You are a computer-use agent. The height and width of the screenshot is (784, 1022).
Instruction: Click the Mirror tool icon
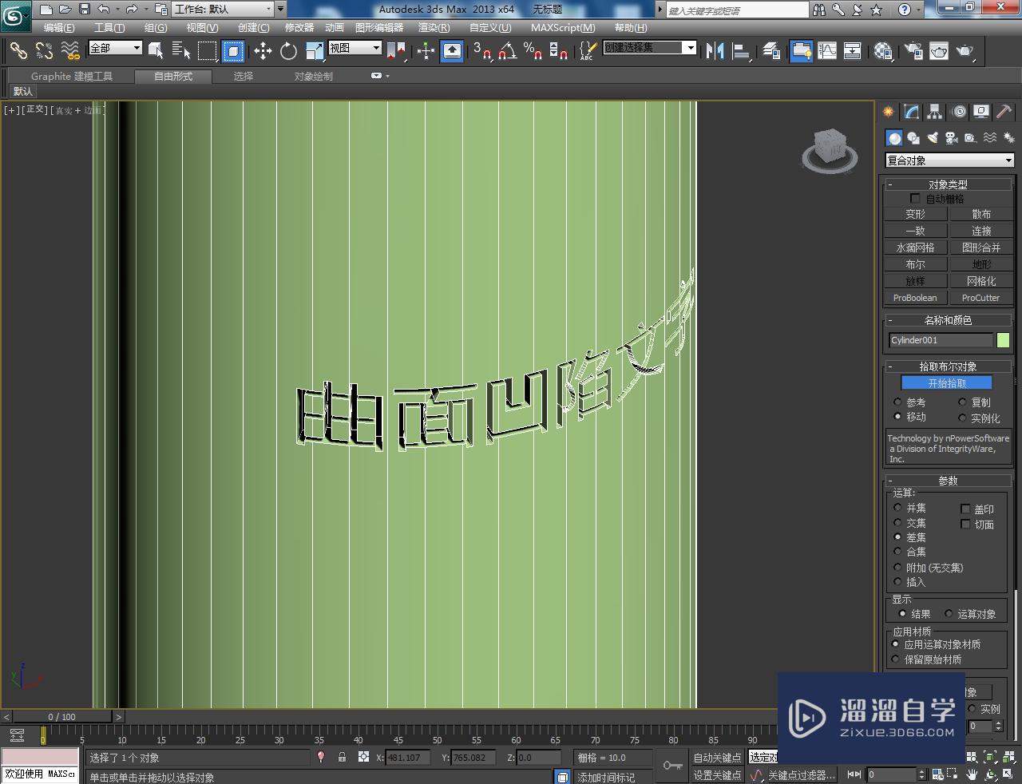pyautogui.click(x=715, y=51)
